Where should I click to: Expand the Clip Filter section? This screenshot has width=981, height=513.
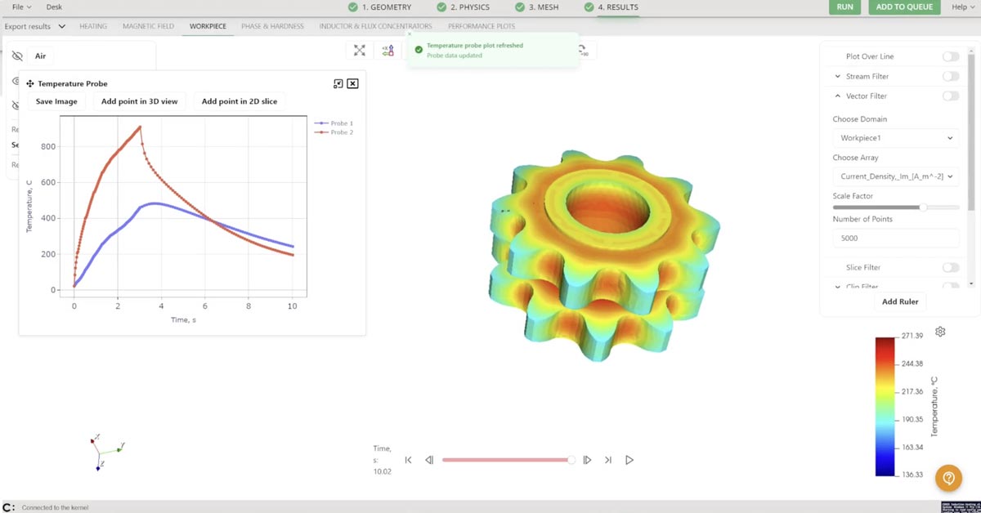click(836, 286)
